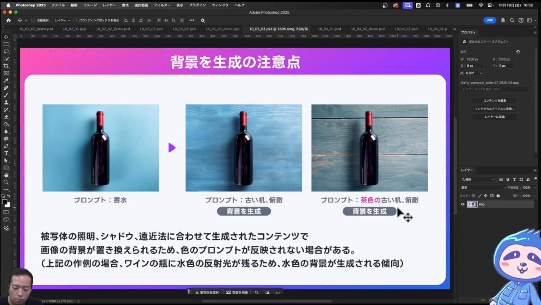Select the Eraser tool

coord(6,117)
